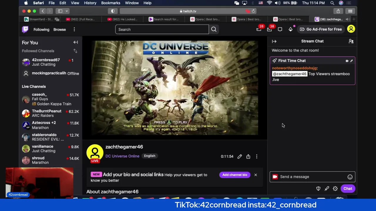The height and width of the screenshot is (211, 376).
Task: Open the channel more options vertical dots
Action: 256,156
